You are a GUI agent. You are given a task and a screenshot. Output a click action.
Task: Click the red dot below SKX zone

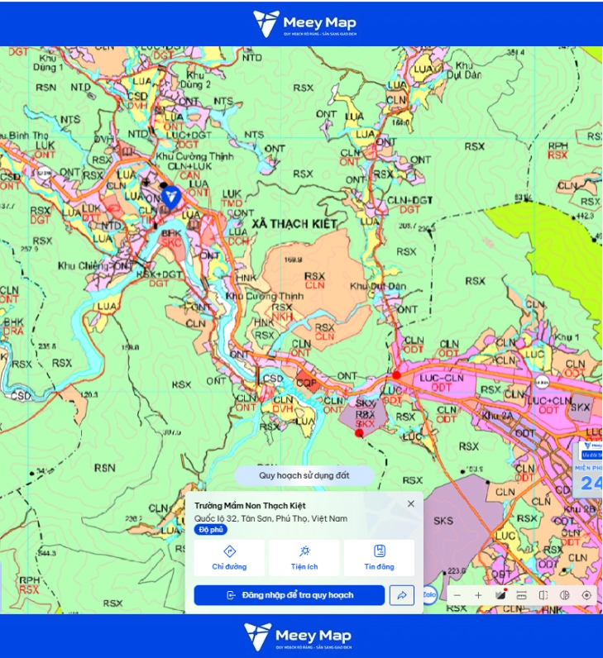point(359,433)
